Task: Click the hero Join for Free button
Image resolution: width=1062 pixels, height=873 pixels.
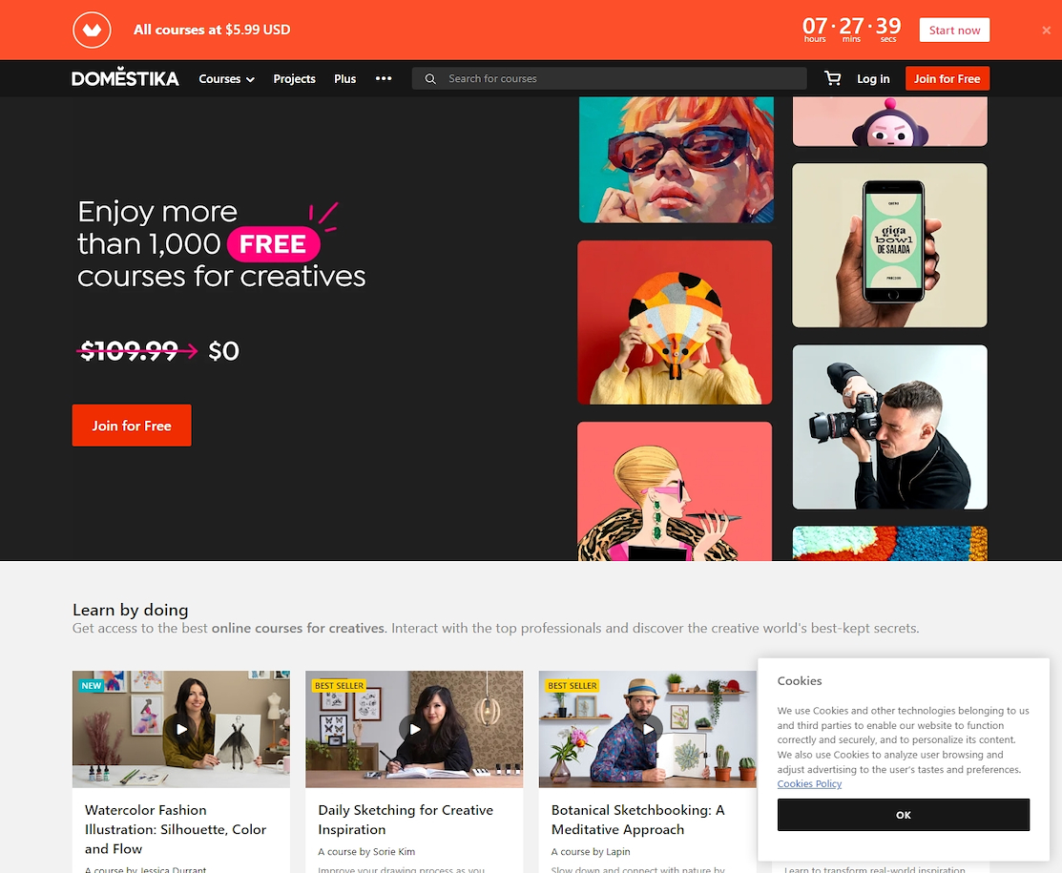Action: (132, 426)
